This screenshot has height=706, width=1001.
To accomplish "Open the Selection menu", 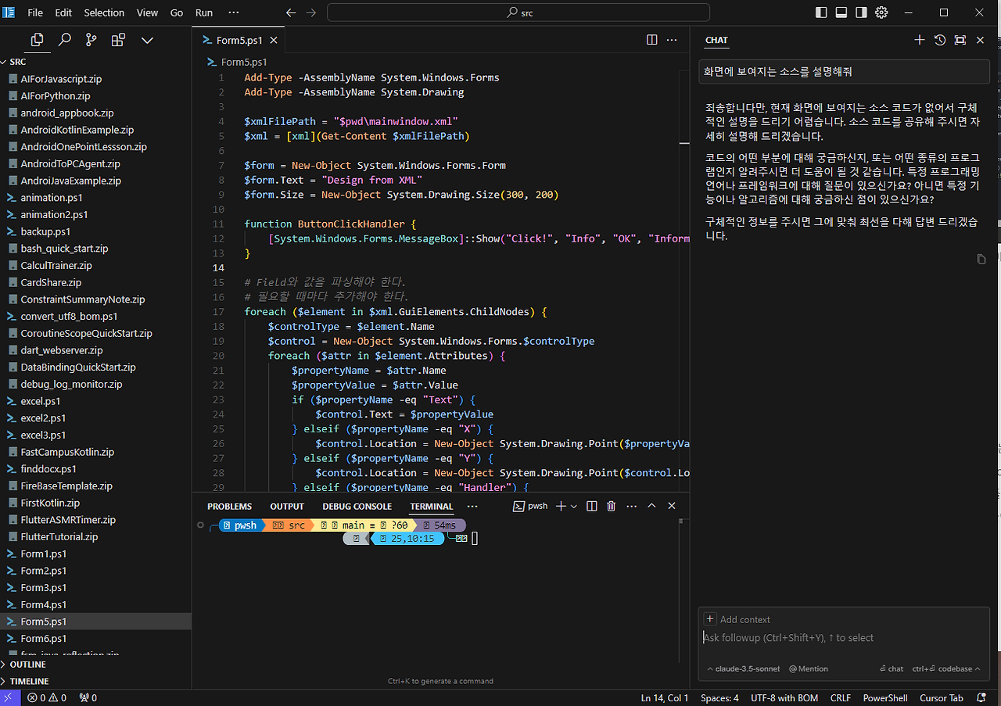I will (x=104, y=13).
